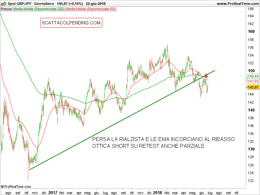Image resolution: width=260 pixels, height=195 pixels.
Task: Select the Prezzo tab
Action: click(6, 9)
